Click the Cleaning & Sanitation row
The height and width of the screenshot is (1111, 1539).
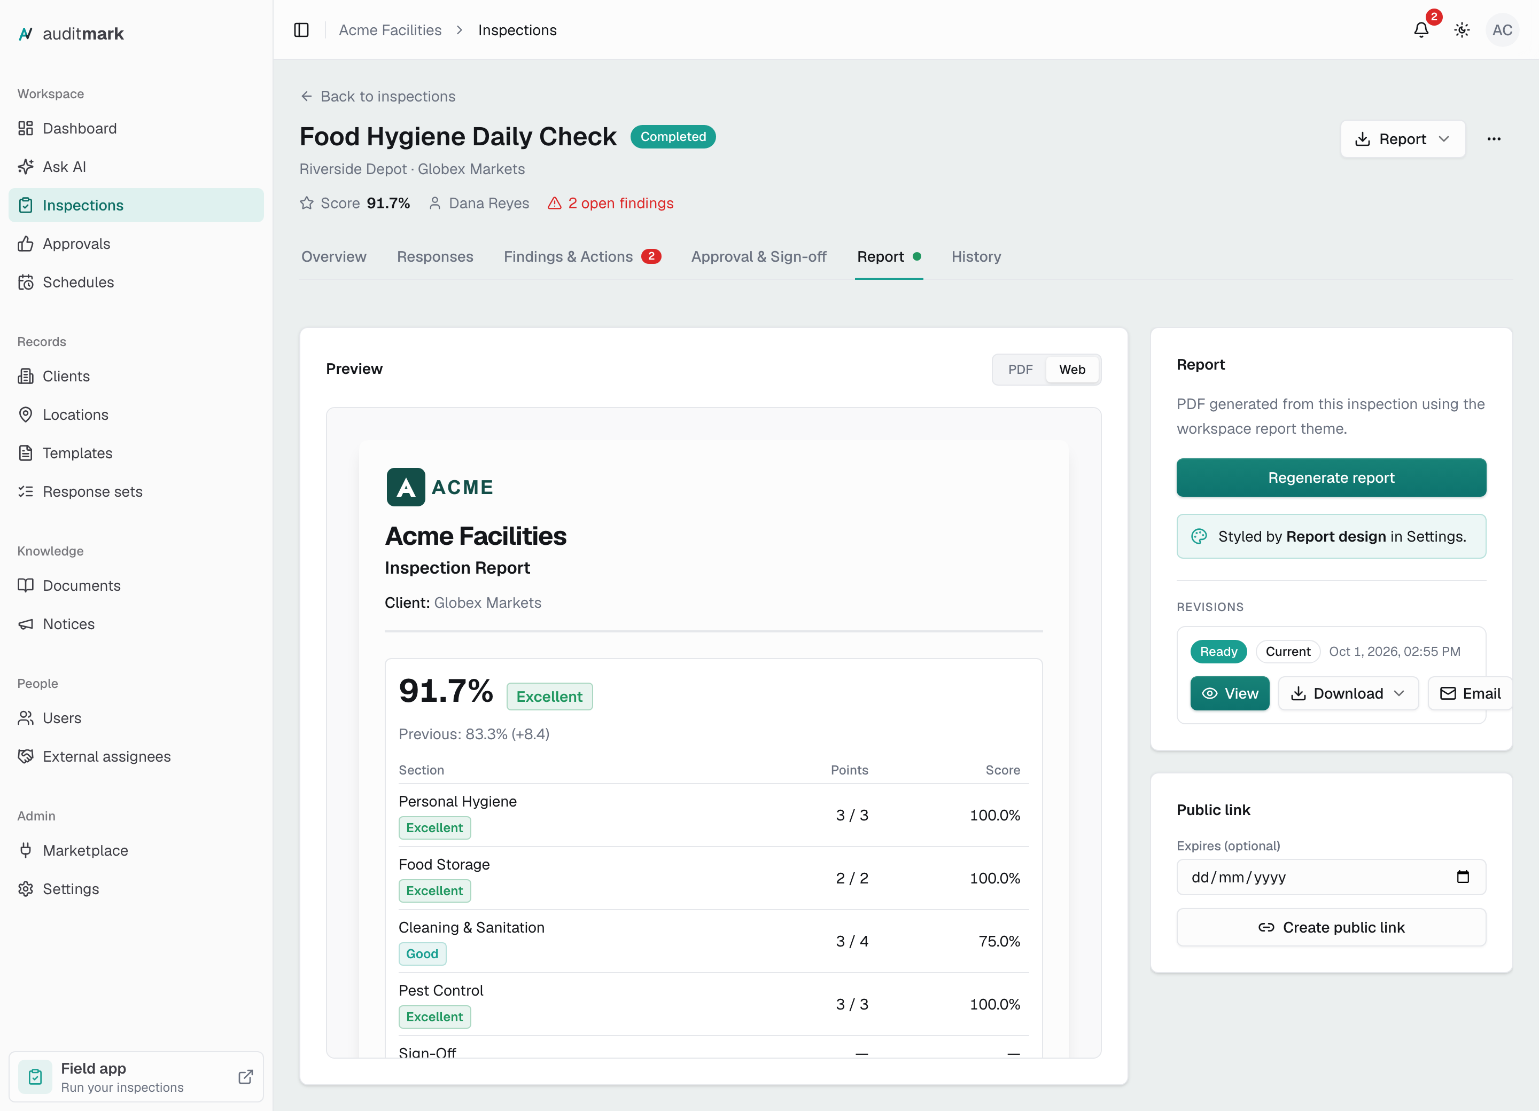coord(713,941)
